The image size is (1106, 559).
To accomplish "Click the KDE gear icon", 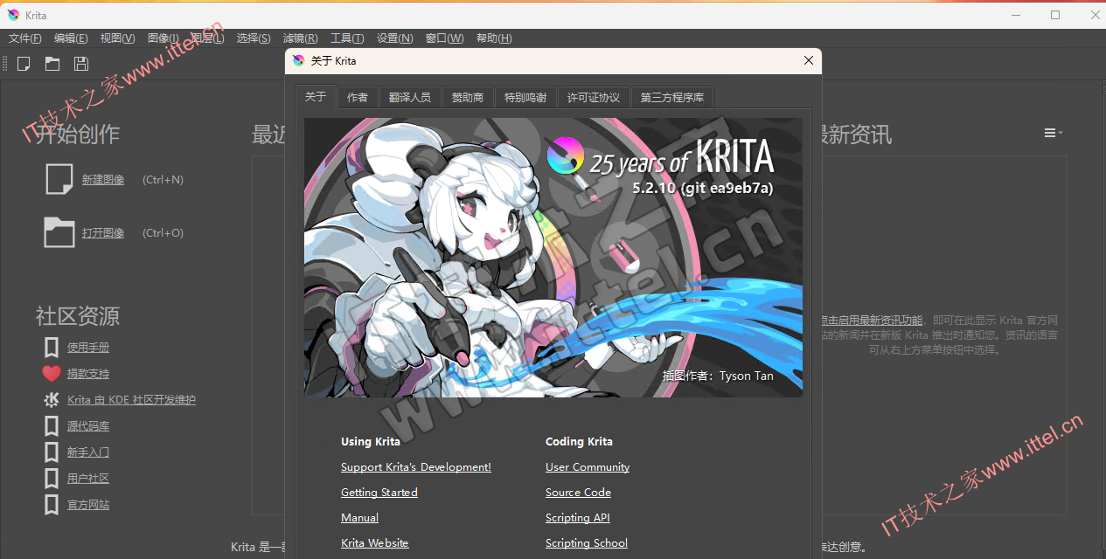I will click(x=52, y=400).
